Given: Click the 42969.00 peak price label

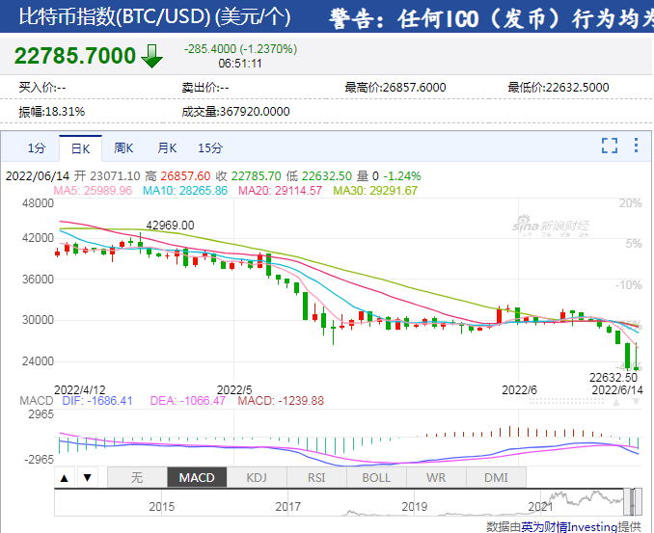Looking at the screenshot, I should [x=170, y=226].
